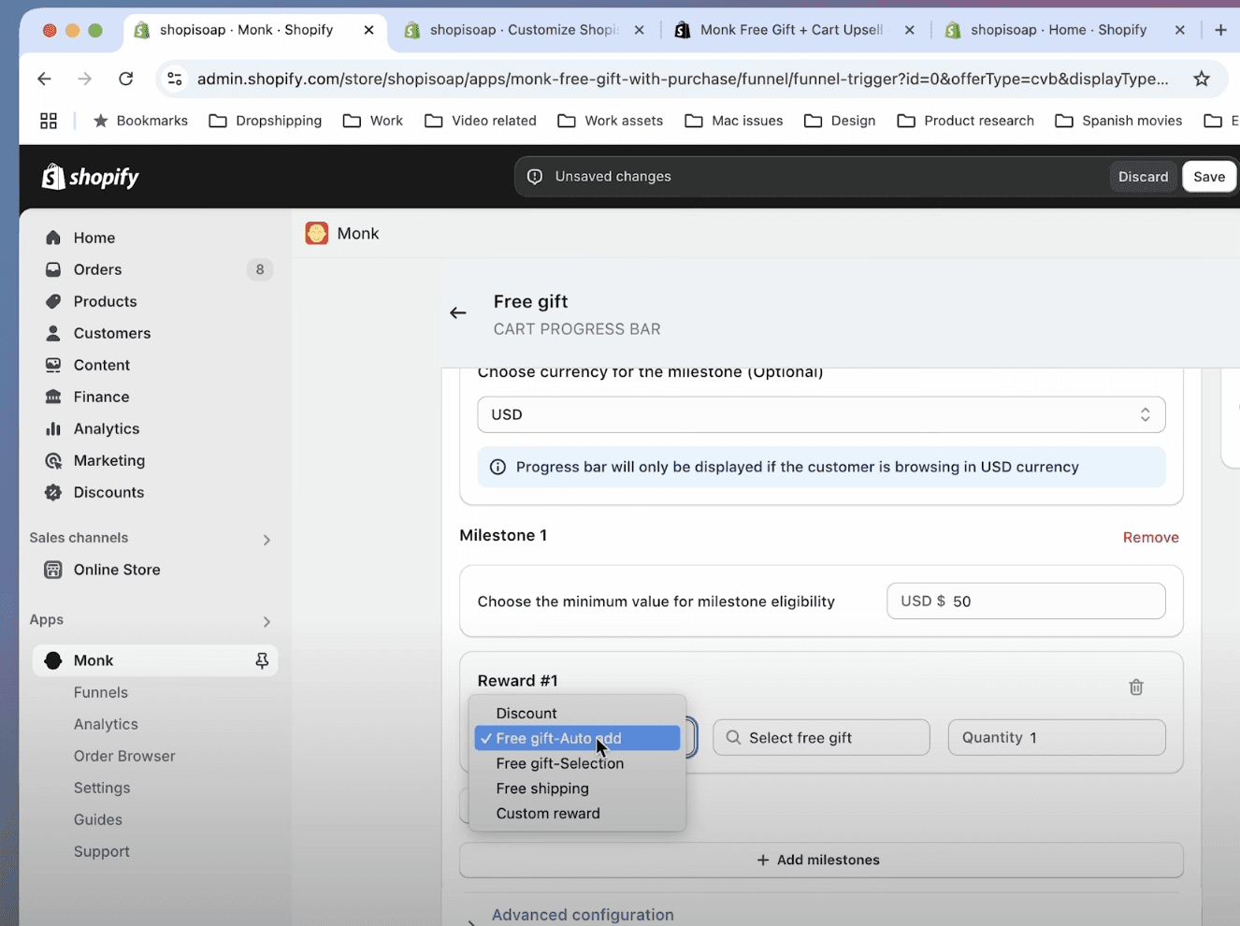The width and height of the screenshot is (1240, 926).
Task: Open the Video related bookmarks folder
Action: (x=481, y=121)
